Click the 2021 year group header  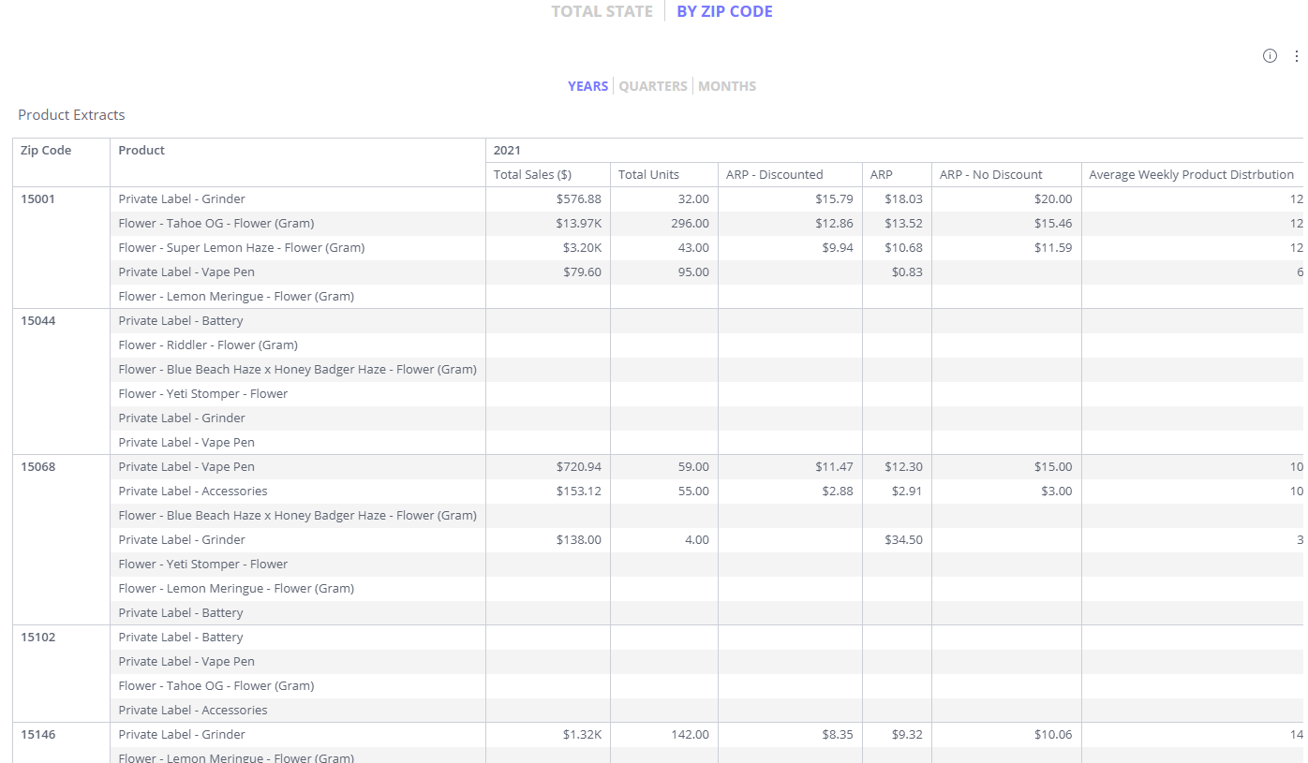507,151
